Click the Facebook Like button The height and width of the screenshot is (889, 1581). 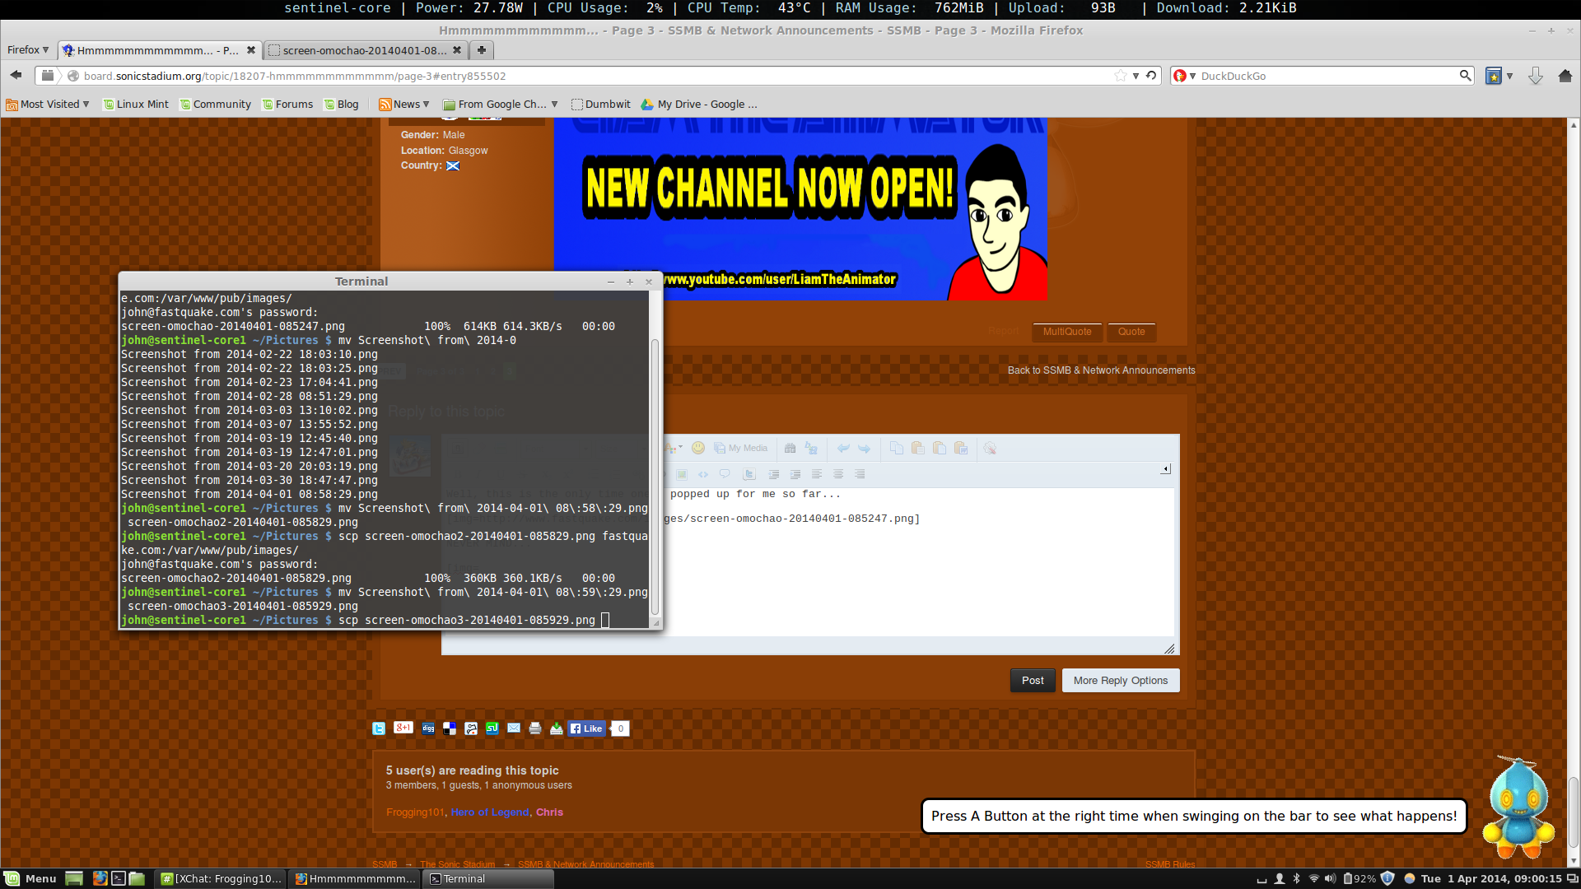(586, 728)
